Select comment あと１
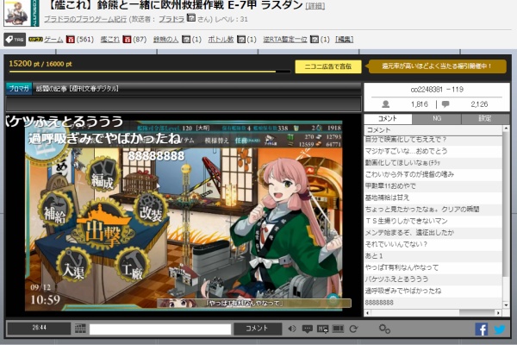This screenshot has width=517, height=345. tap(433, 256)
